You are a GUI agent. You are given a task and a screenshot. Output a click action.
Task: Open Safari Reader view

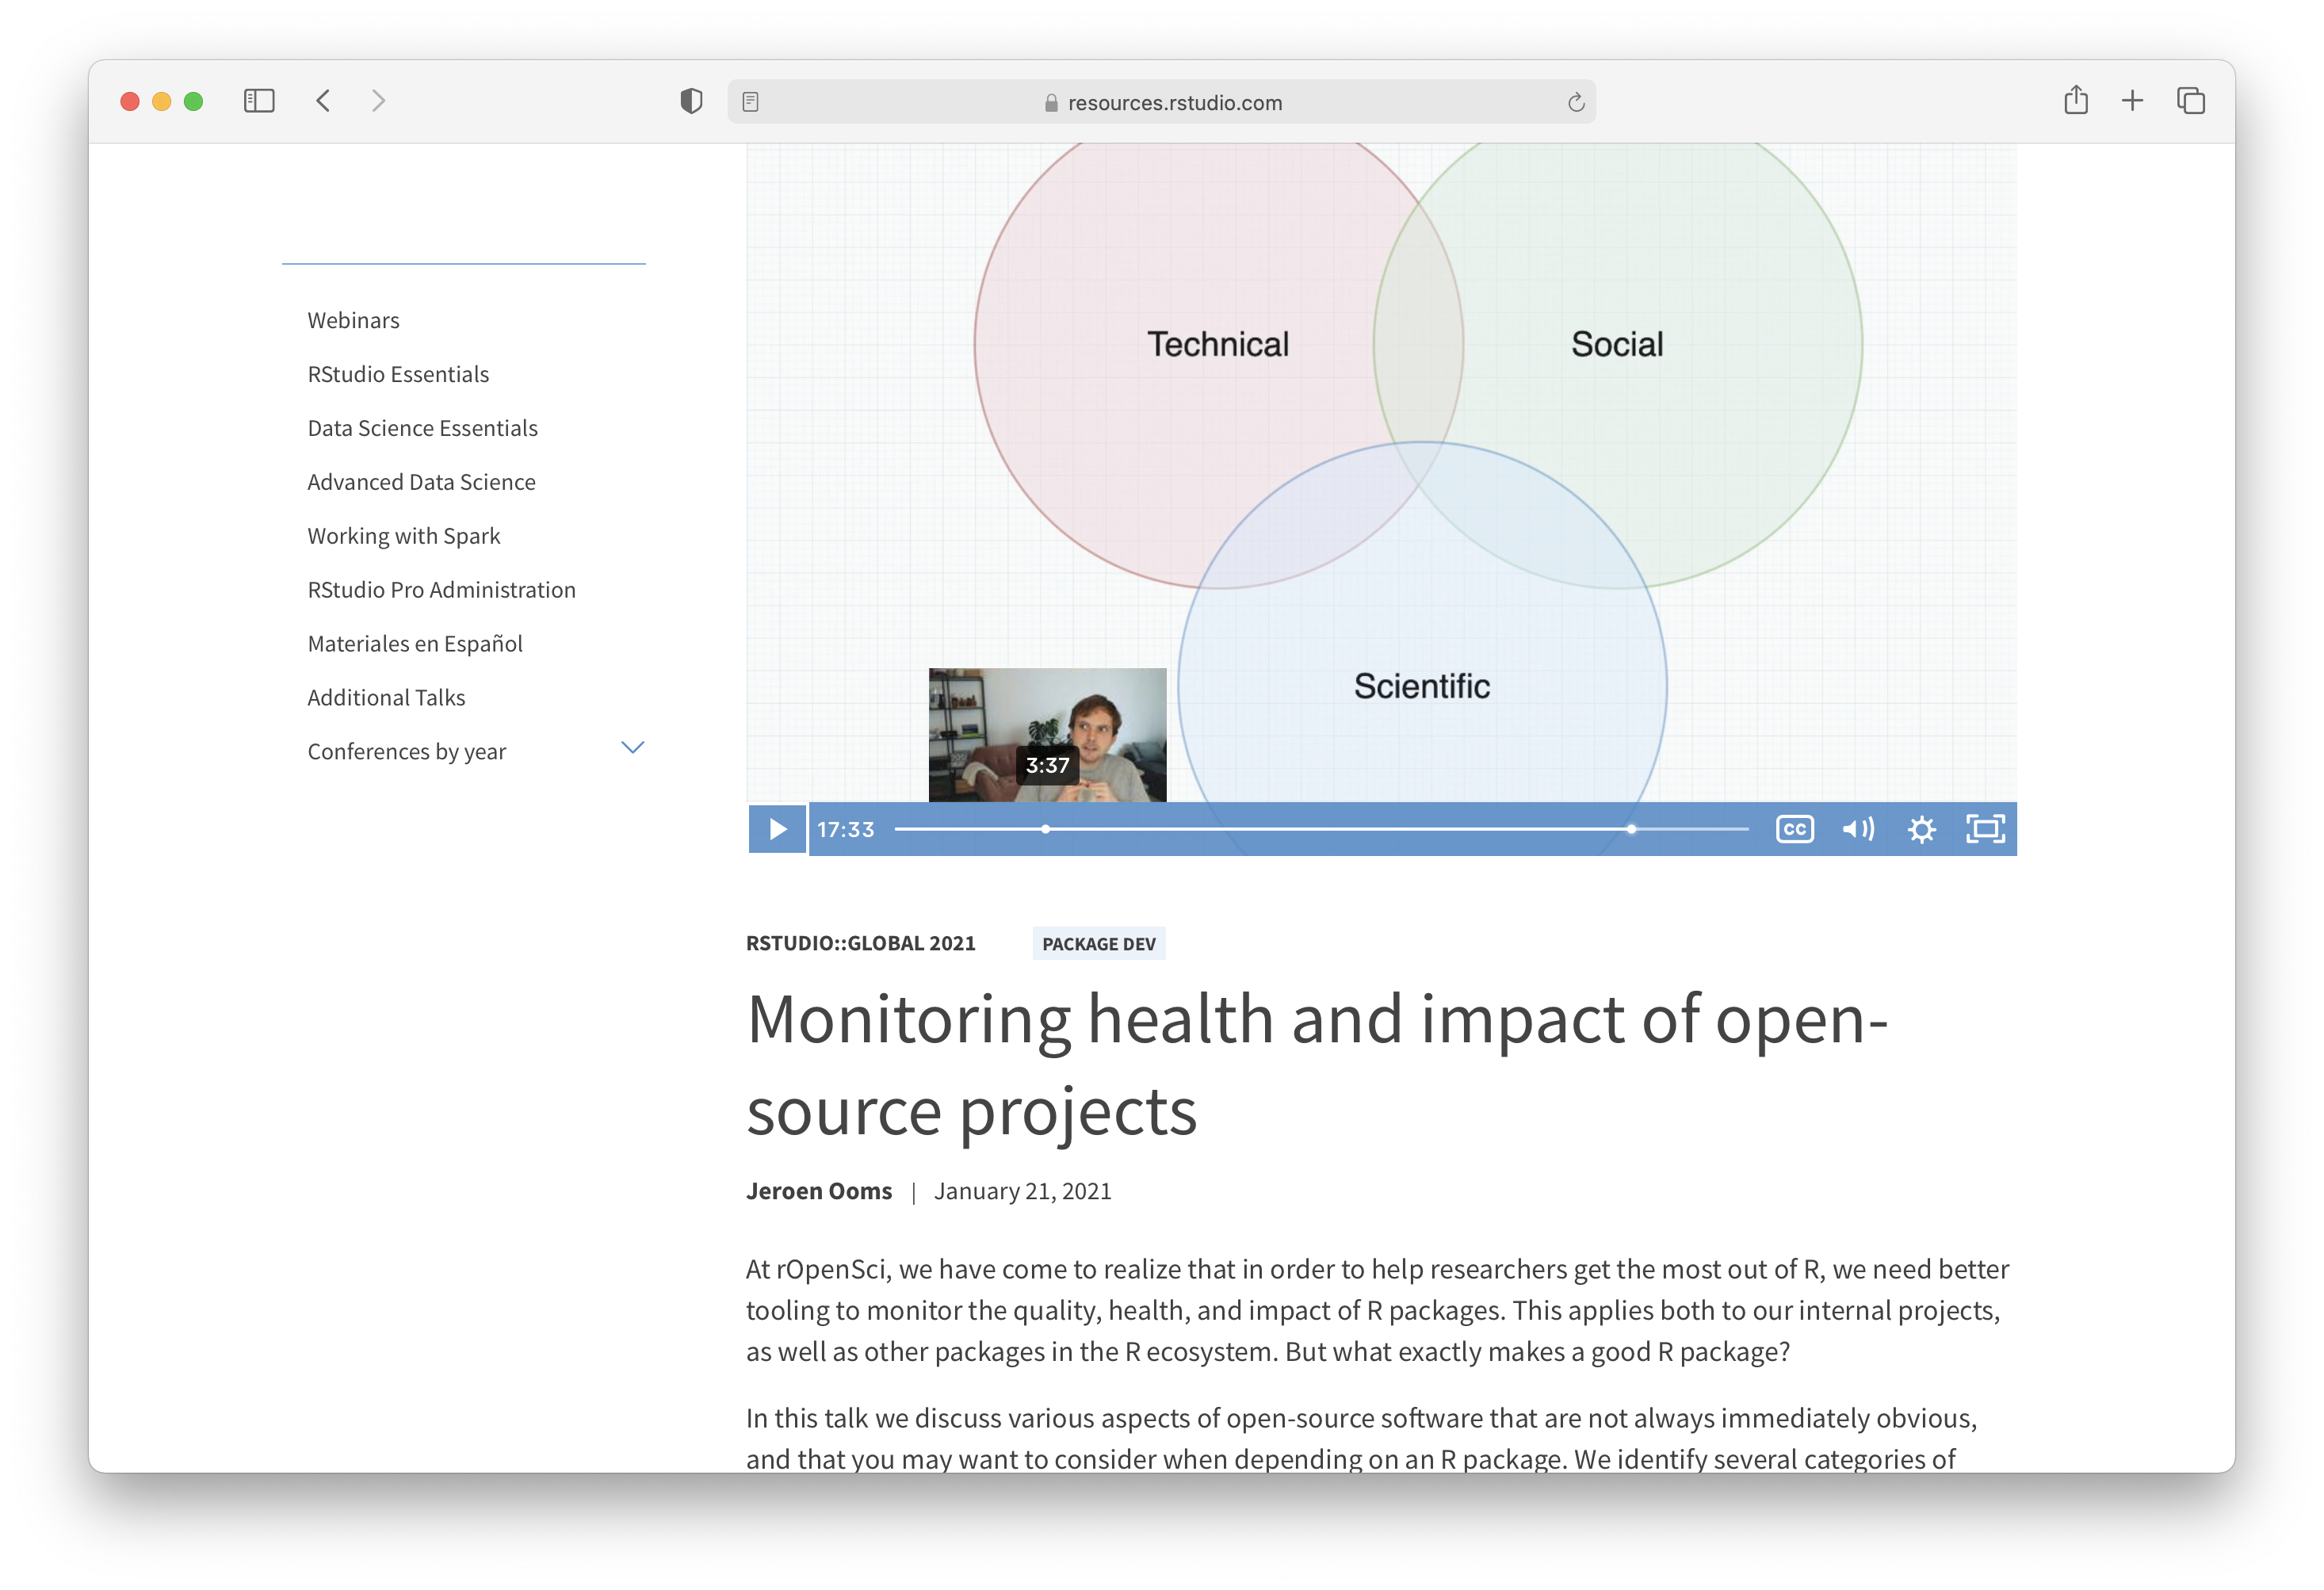tap(750, 101)
